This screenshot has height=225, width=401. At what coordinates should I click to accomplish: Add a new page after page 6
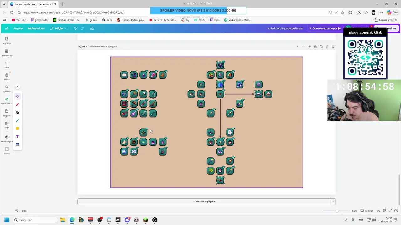pyautogui.click(x=333, y=47)
